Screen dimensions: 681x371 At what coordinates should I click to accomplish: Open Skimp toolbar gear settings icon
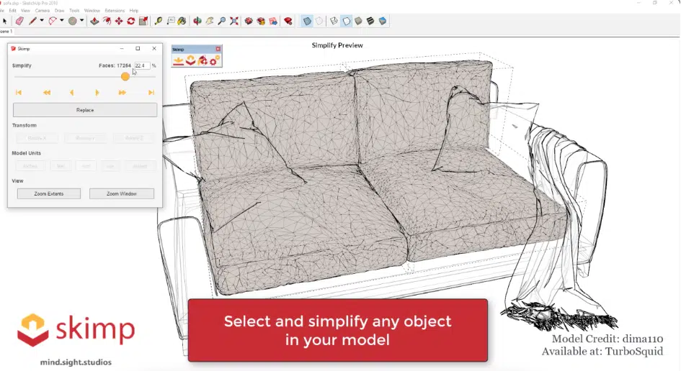coord(214,60)
